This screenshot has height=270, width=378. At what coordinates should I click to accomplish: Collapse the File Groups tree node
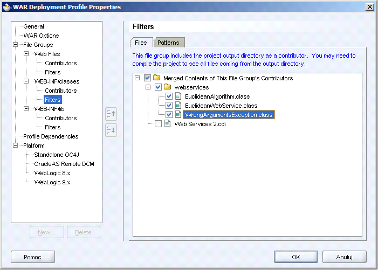(16, 45)
